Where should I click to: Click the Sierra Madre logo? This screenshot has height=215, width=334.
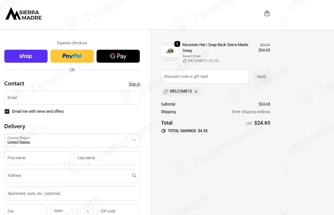[23, 14]
